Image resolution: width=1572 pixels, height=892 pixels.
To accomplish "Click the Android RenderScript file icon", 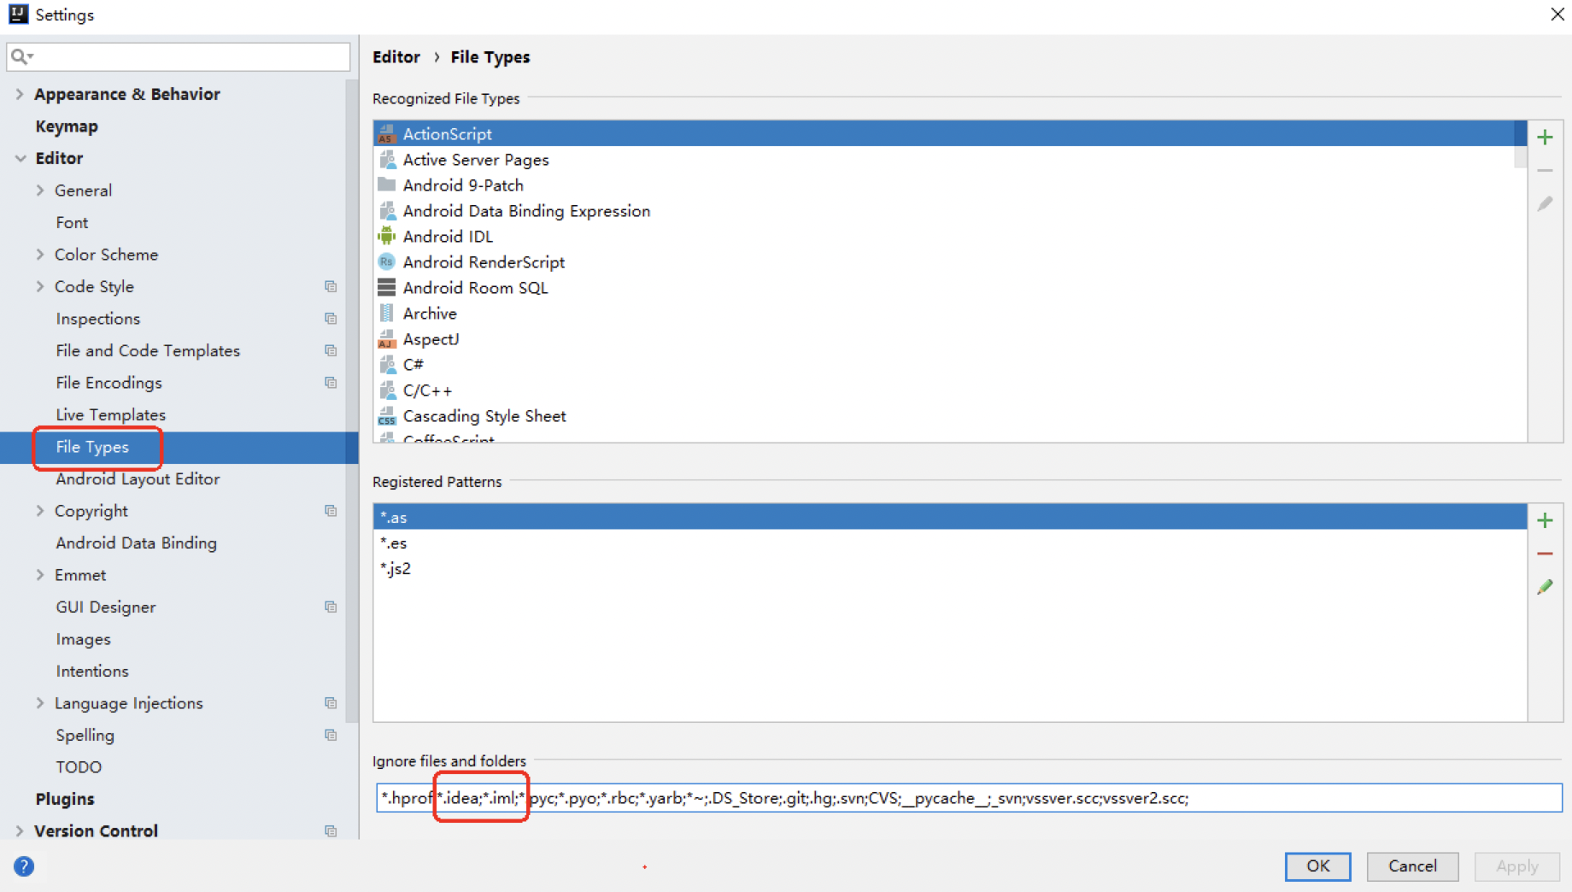I will (x=387, y=261).
